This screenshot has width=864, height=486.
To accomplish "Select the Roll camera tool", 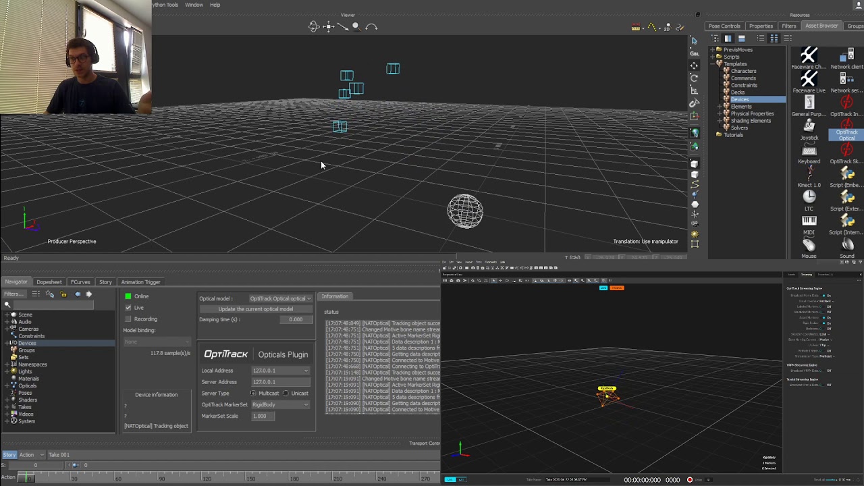I will pyautogui.click(x=371, y=27).
